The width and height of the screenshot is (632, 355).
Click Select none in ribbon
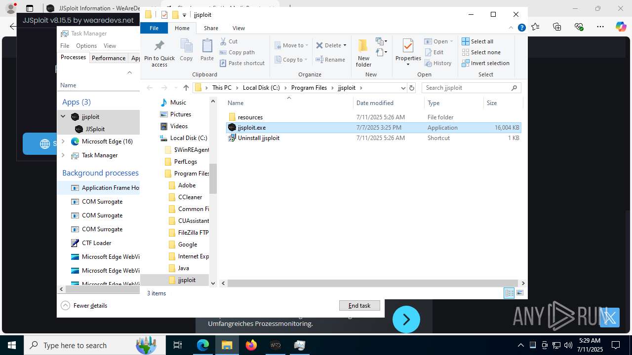coord(481,52)
